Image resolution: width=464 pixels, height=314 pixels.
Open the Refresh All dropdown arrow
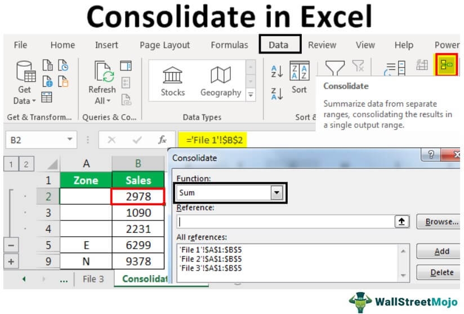coord(109,101)
